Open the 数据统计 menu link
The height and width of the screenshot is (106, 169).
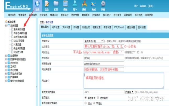tap(96, 15)
